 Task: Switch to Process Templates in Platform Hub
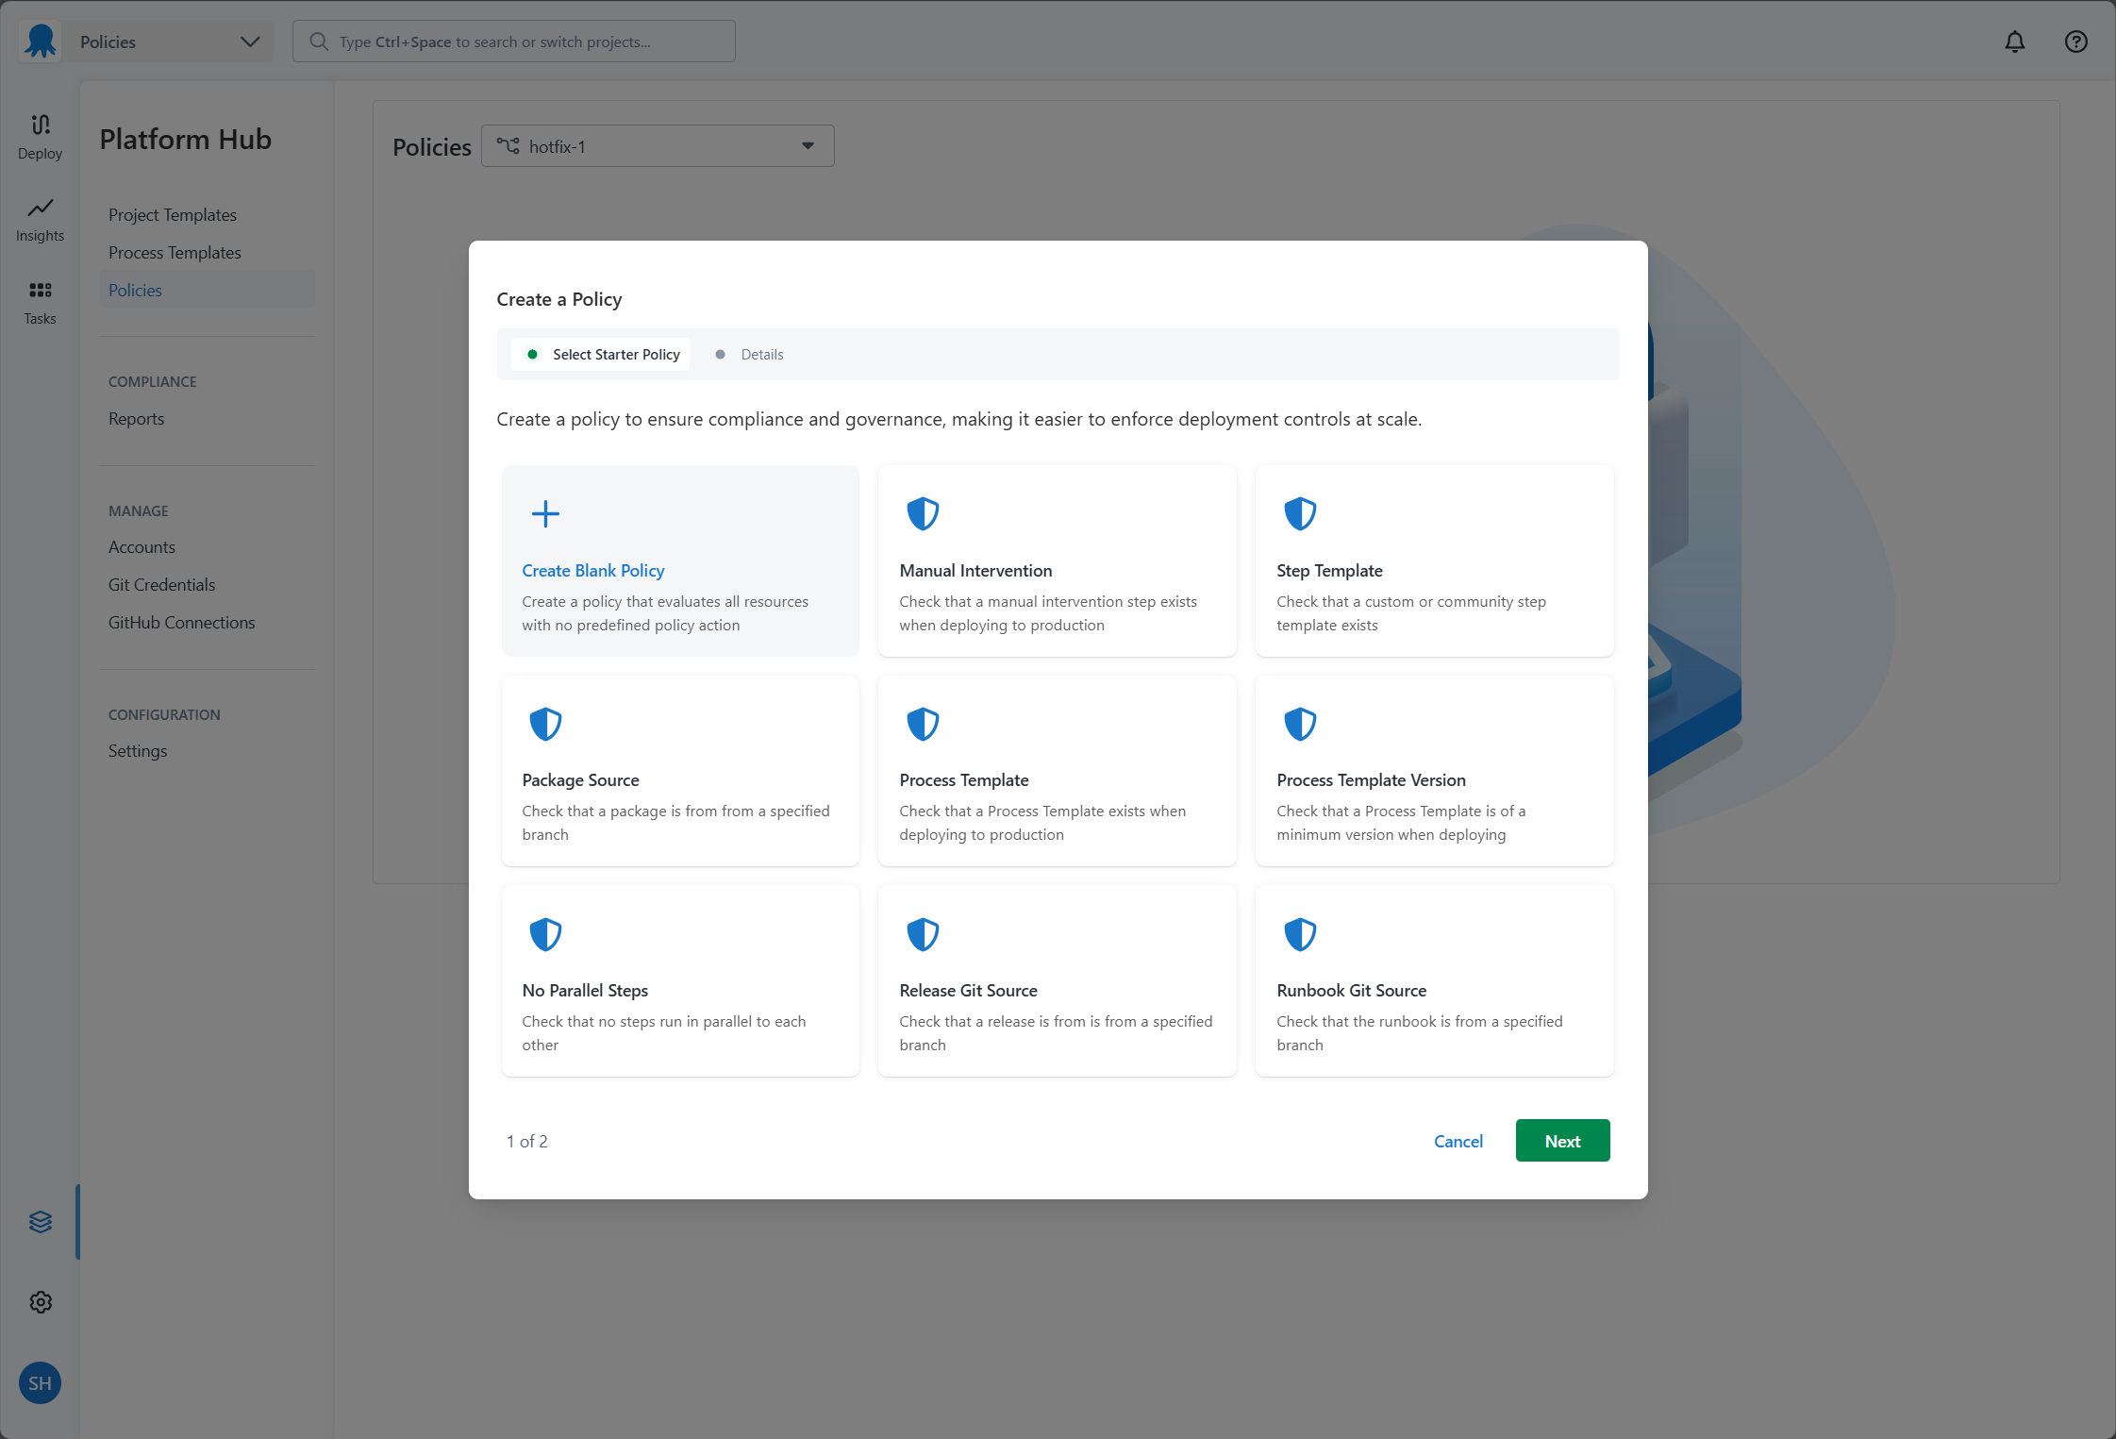175,252
